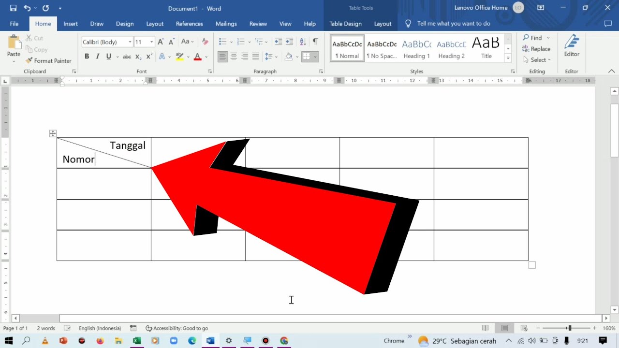Toggle show paragraph marks (pilcrow)
Screen dimensions: 619x348
(315, 42)
